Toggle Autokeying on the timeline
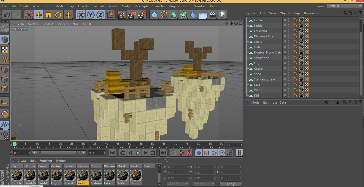The image size is (364, 187). click(x=181, y=153)
